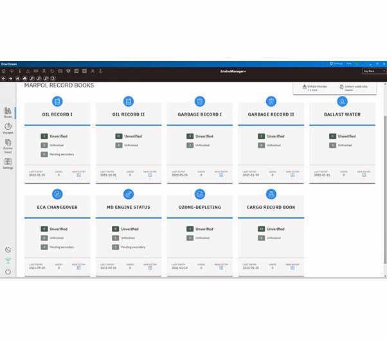The image size is (387, 340).
Task: Add new entry to Oil Record II
Action: tap(150, 175)
